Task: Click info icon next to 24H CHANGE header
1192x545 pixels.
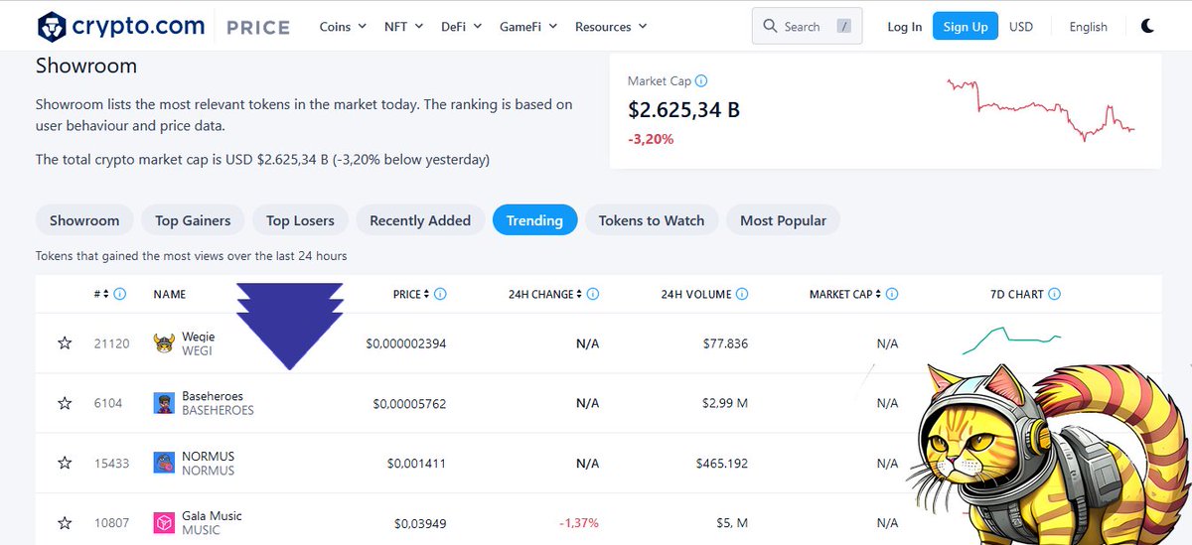Action: coord(593,294)
